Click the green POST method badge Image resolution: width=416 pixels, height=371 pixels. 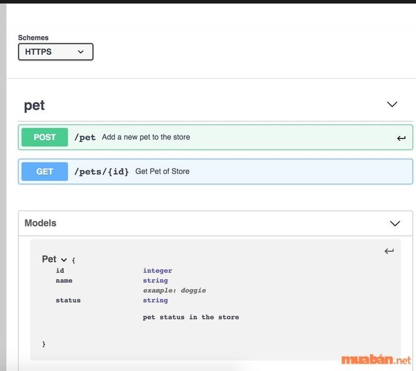click(x=45, y=137)
